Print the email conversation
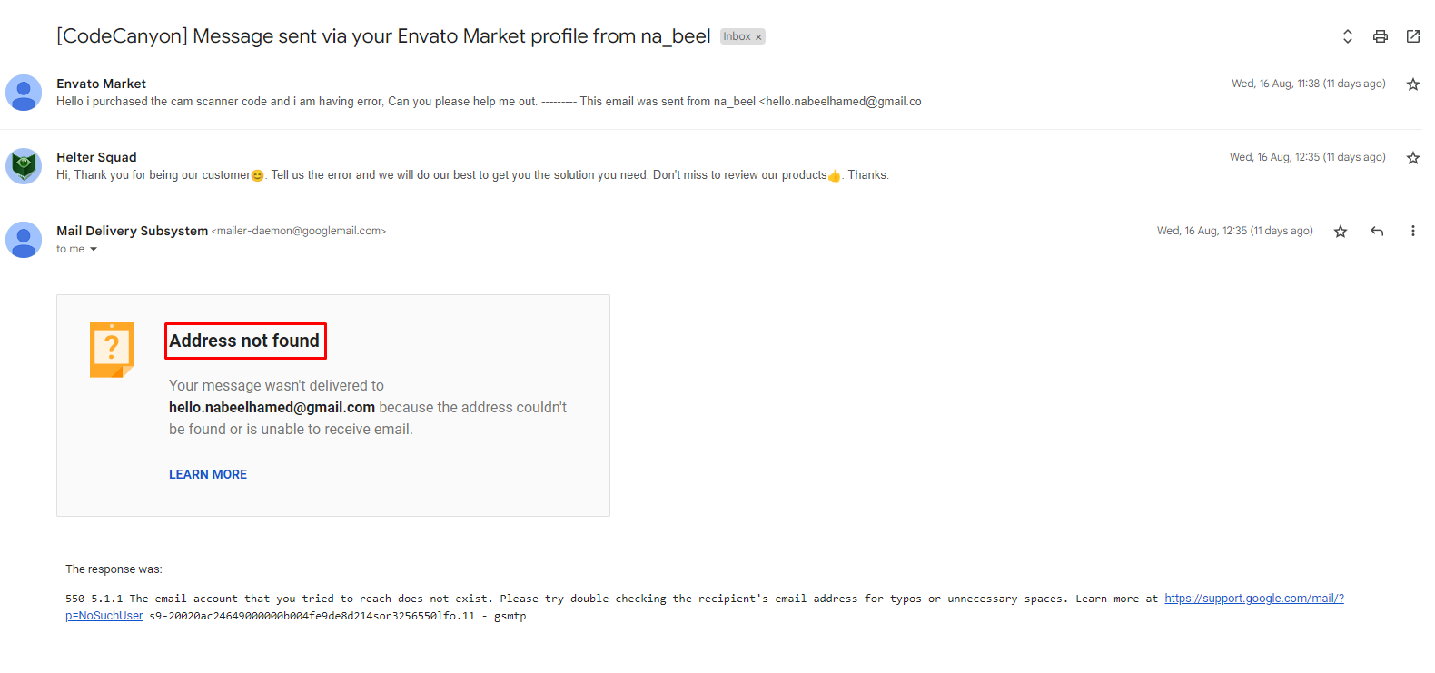This screenshot has height=673, width=1435. pyautogui.click(x=1381, y=36)
